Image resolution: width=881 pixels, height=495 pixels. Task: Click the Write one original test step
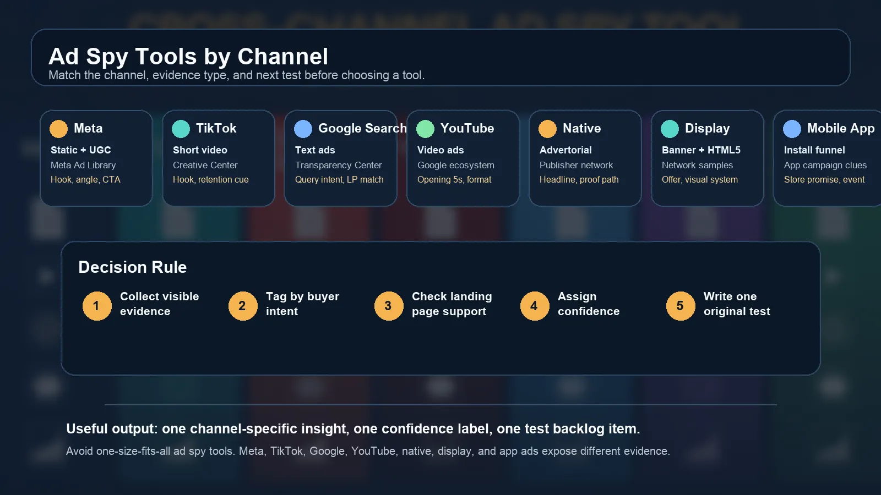tap(736, 304)
